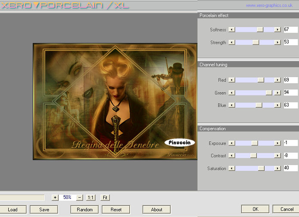Click the zoom out minus button
The height and width of the screenshot is (217, 299).
80,198
